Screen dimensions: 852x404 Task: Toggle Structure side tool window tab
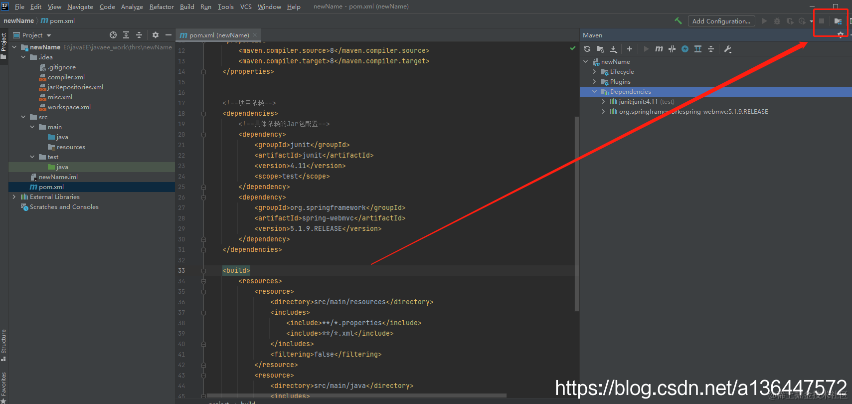pos(3,345)
